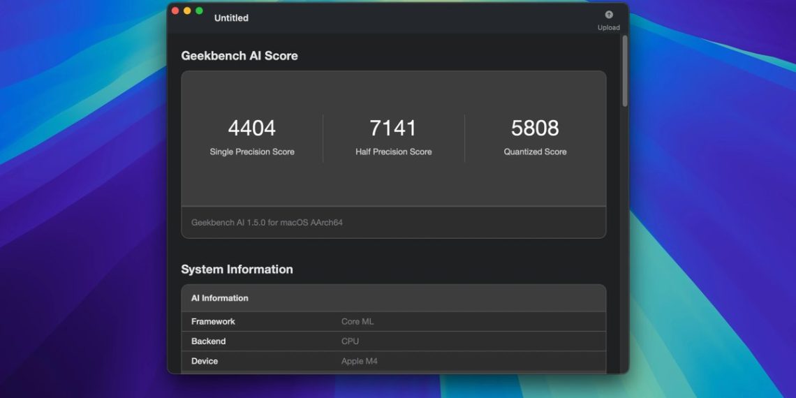This screenshot has width=796, height=398.
Task: Select the Core ML framework value
Action: click(x=358, y=322)
